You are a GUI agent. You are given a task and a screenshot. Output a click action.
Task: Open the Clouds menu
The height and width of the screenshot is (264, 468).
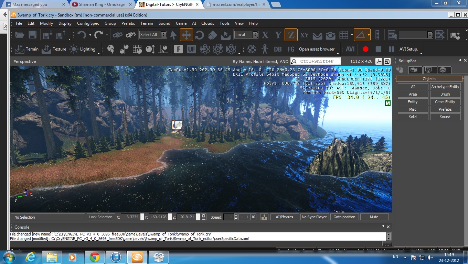pos(208,23)
